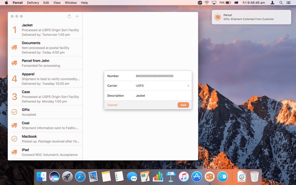This screenshot has width=296, height=185.
Task: Click the truck icon beside iPad
Action: click(x=14, y=152)
